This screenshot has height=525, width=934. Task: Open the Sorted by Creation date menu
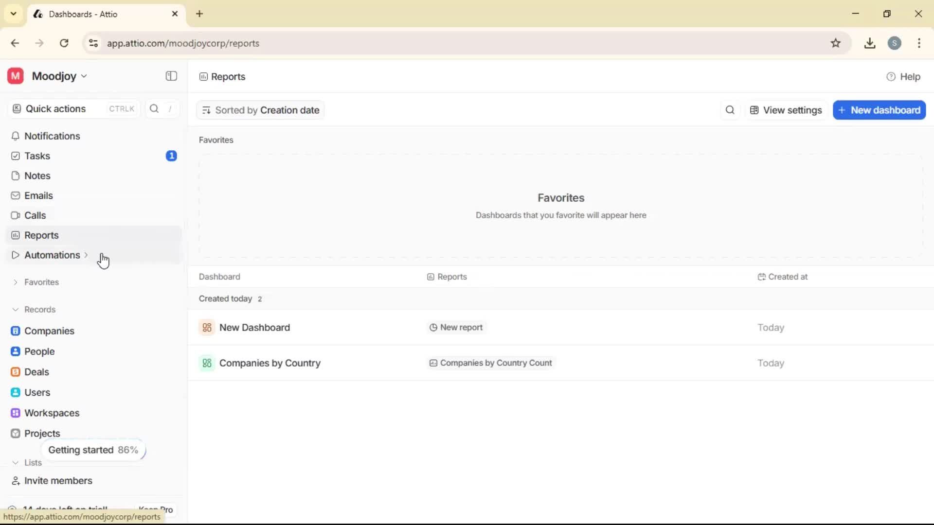(x=260, y=110)
